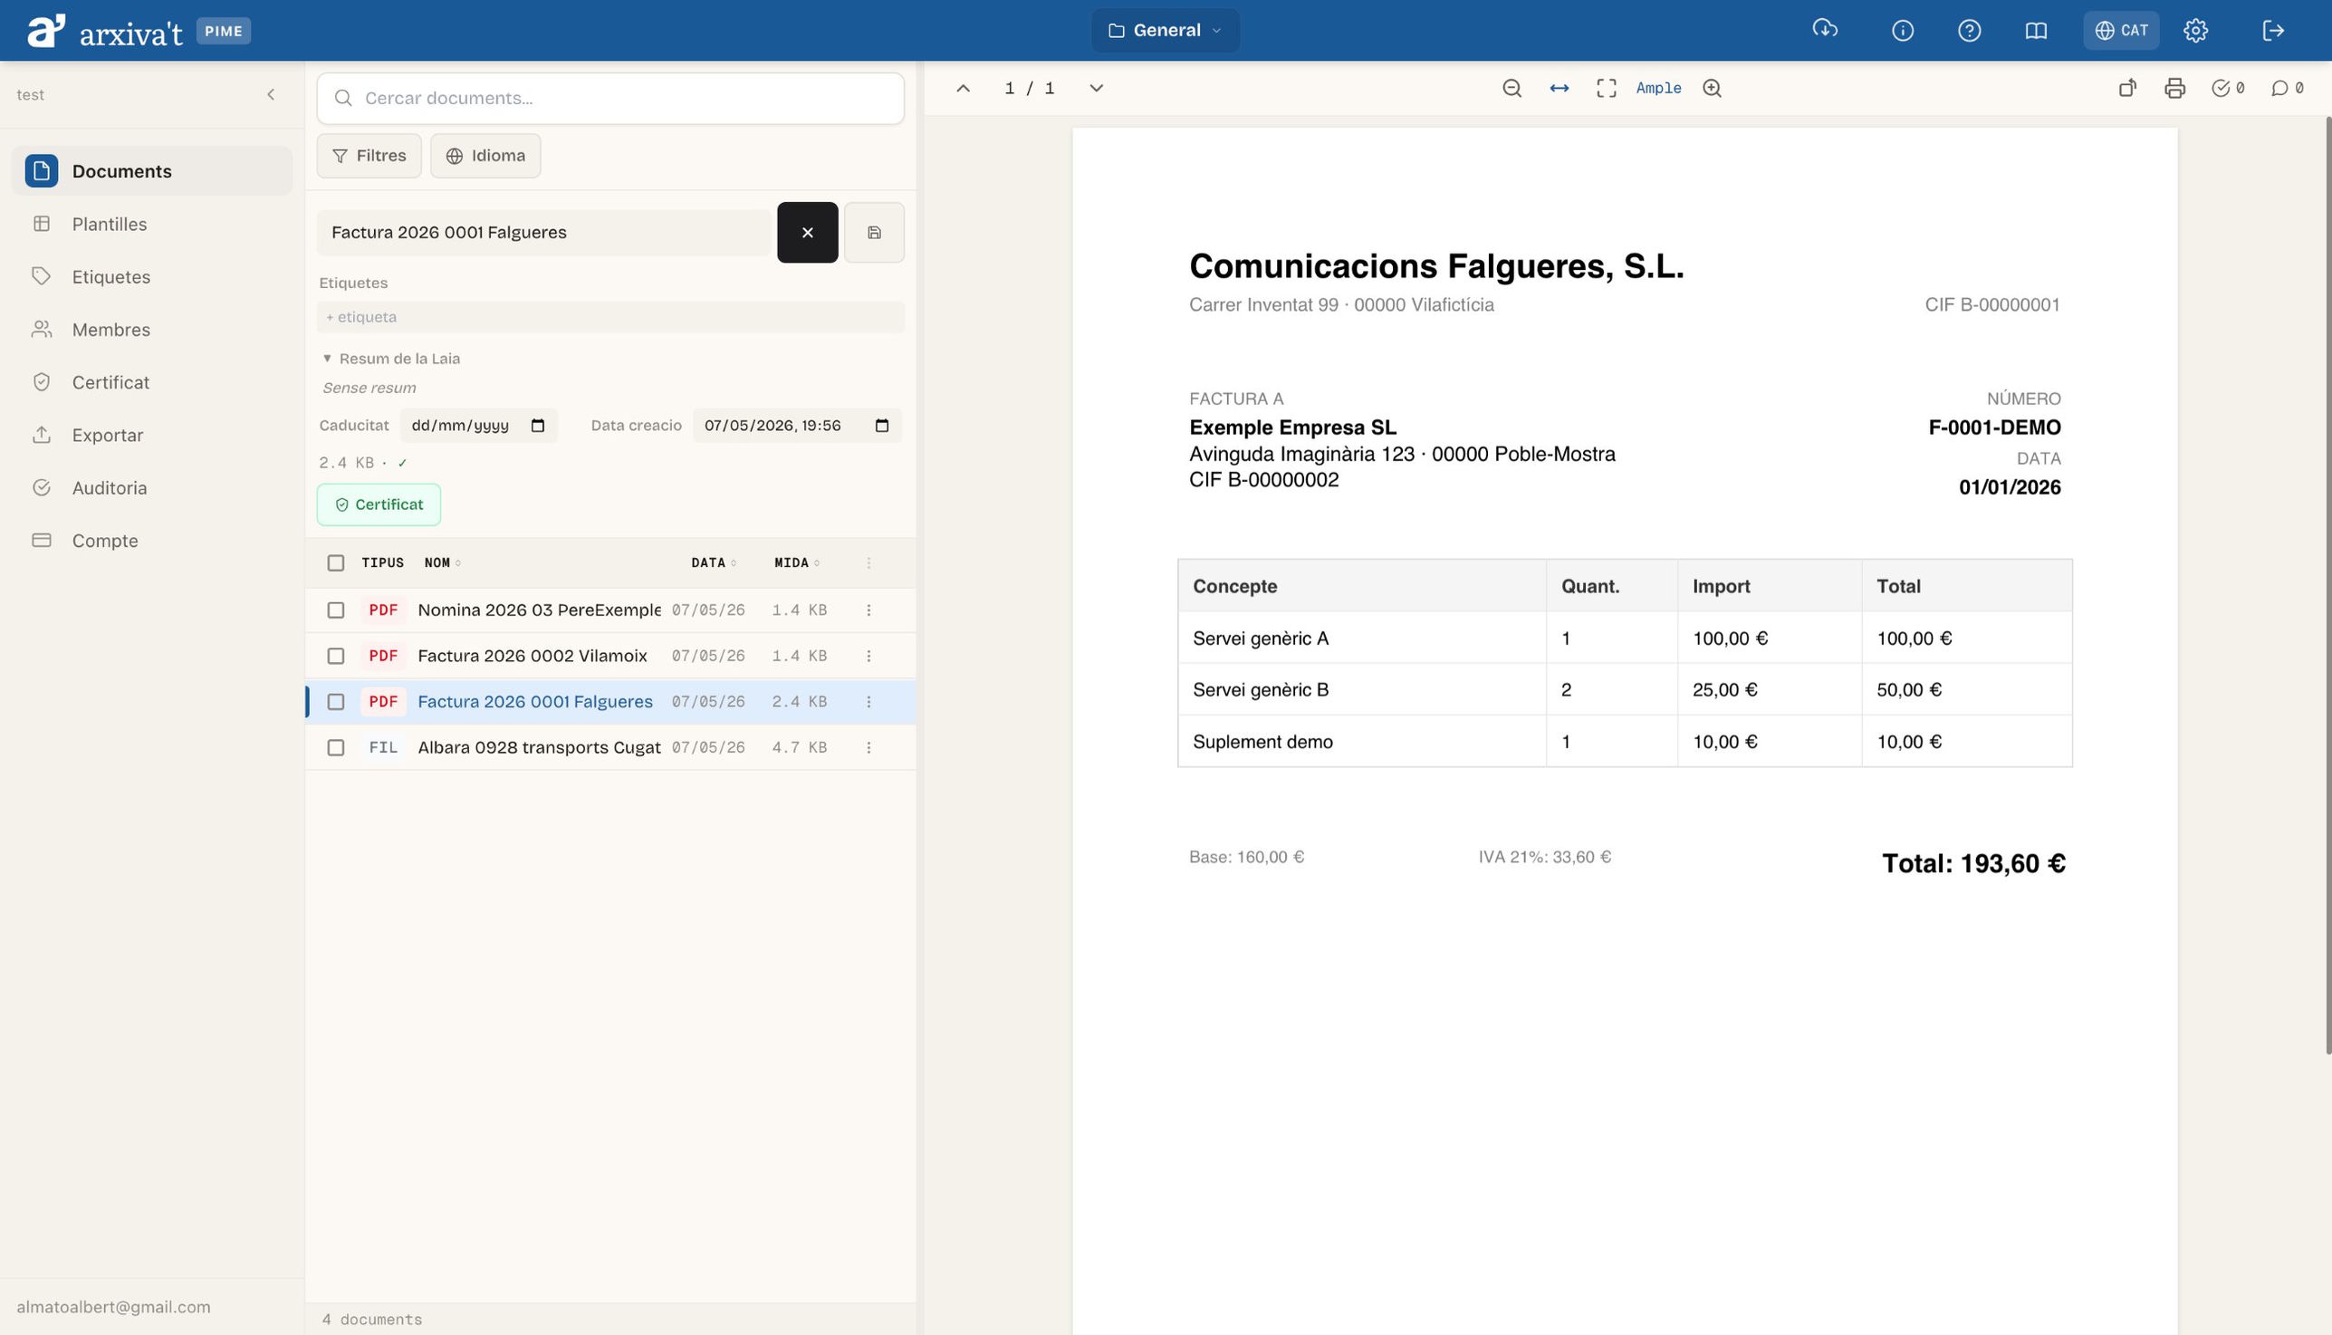
Task: Sort documents by NOM column
Action: tap(443, 563)
